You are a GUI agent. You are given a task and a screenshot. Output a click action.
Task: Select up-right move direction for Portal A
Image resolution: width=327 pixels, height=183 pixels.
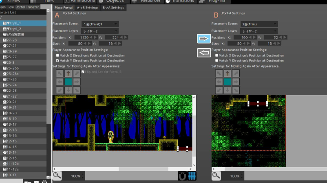[77, 74]
